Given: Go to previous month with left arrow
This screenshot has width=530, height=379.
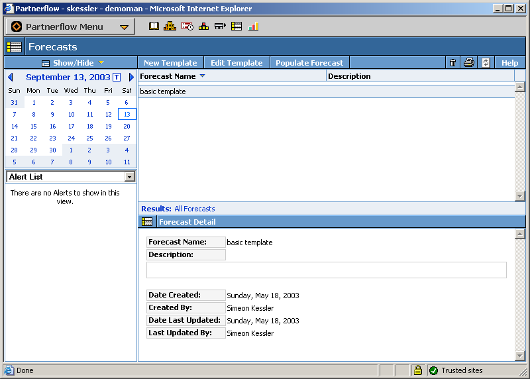Looking at the screenshot, I should point(11,77).
